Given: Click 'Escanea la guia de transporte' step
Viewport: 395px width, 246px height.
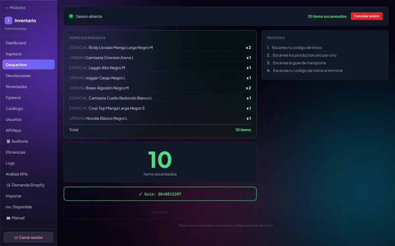Looking at the screenshot, I should pyautogui.click(x=300, y=63).
